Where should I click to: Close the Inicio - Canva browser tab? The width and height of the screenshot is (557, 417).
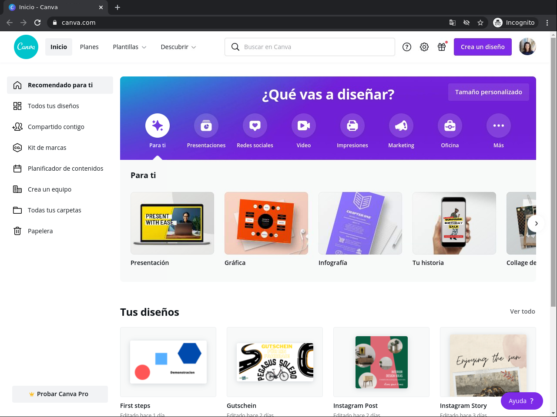pyautogui.click(x=101, y=7)
